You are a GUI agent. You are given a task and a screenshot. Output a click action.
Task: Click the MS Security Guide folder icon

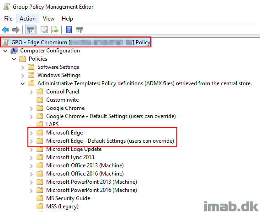pos(40,198)
